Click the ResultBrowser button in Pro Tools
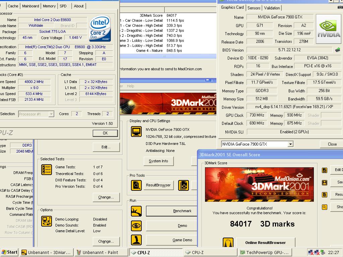The height and width of the screenshot is (257, 343). (x=158, y=185)
